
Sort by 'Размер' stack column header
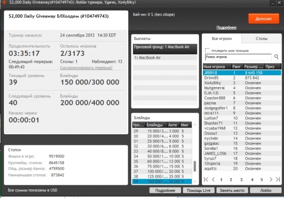click(254, 67)
